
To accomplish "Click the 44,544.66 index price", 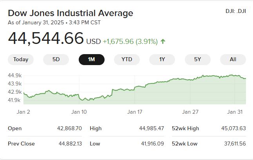I will pos(46,38).
